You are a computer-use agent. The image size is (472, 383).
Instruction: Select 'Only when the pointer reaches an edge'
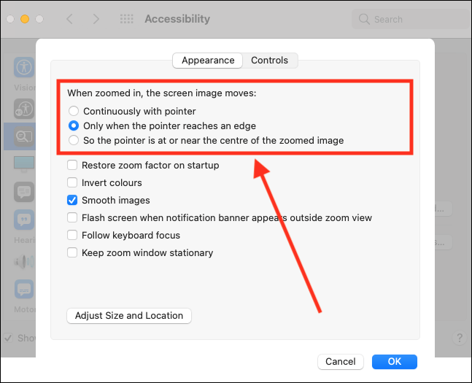point(74,125)
